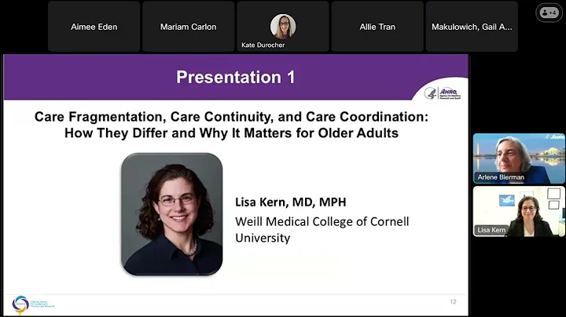
Task: Click the slide title 'Care Fragmentation, Care Continuity'
Action: point(231,117)
